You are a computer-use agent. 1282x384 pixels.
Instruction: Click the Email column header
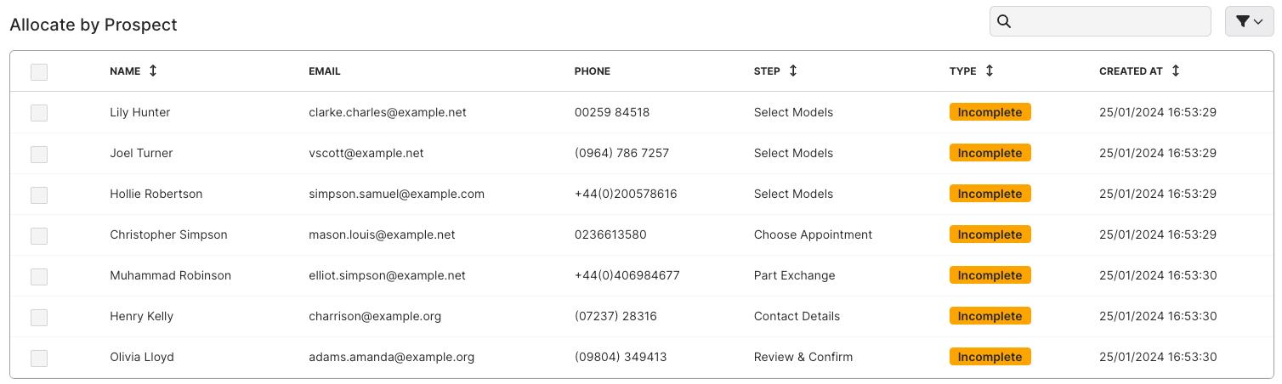pos(324,71)
